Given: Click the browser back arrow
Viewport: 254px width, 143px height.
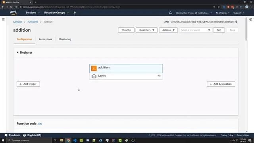Looking at the screenshot, I should (x=3, y=7).
